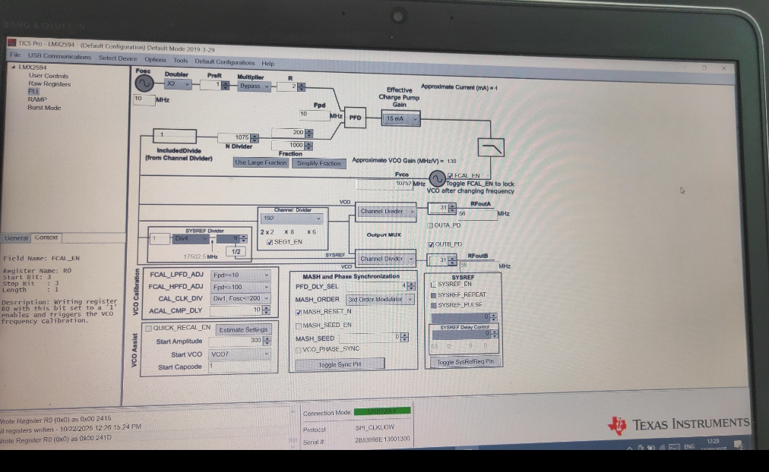Select Raw Registers in the tree
Screen dimensions: 769x472
click(x=49, y=83)
